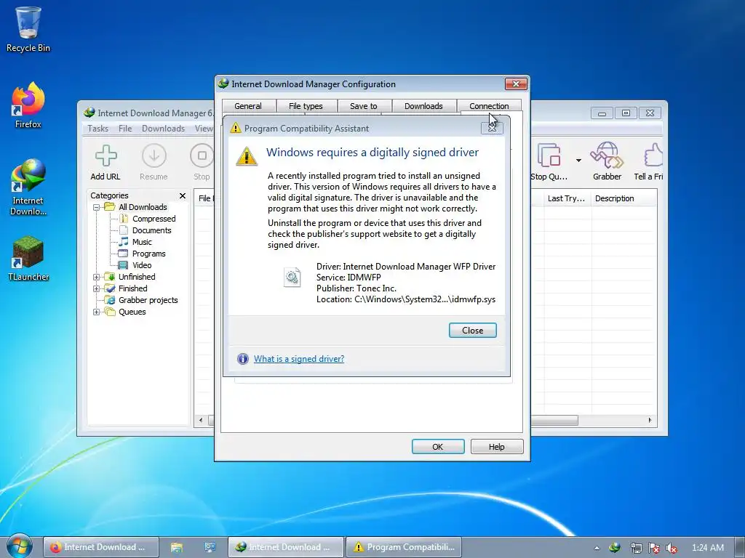The image size is (745, 558).
Task: Switch to the Downloads configuration tab
Action: click(x=423, y=106)
